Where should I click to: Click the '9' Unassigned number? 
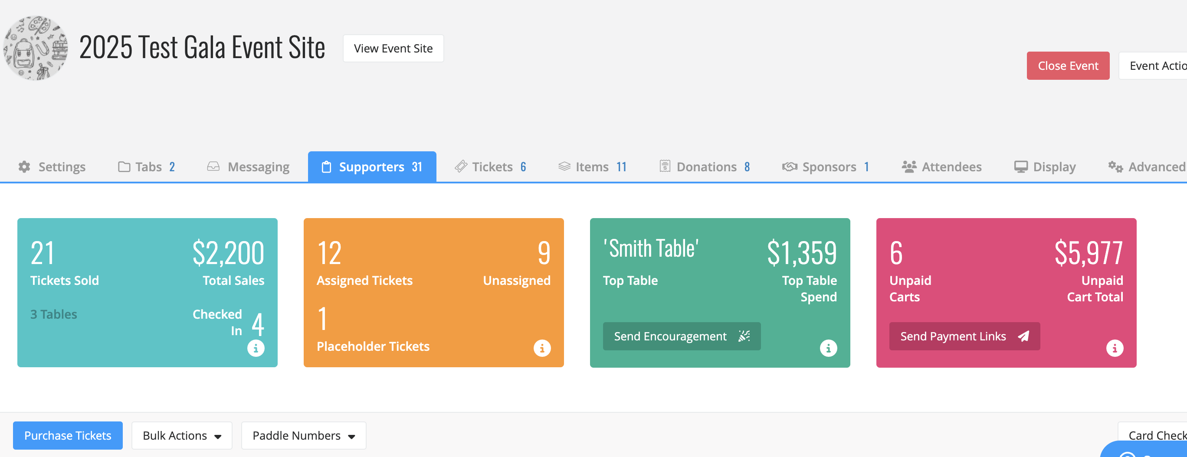[544, 253]
